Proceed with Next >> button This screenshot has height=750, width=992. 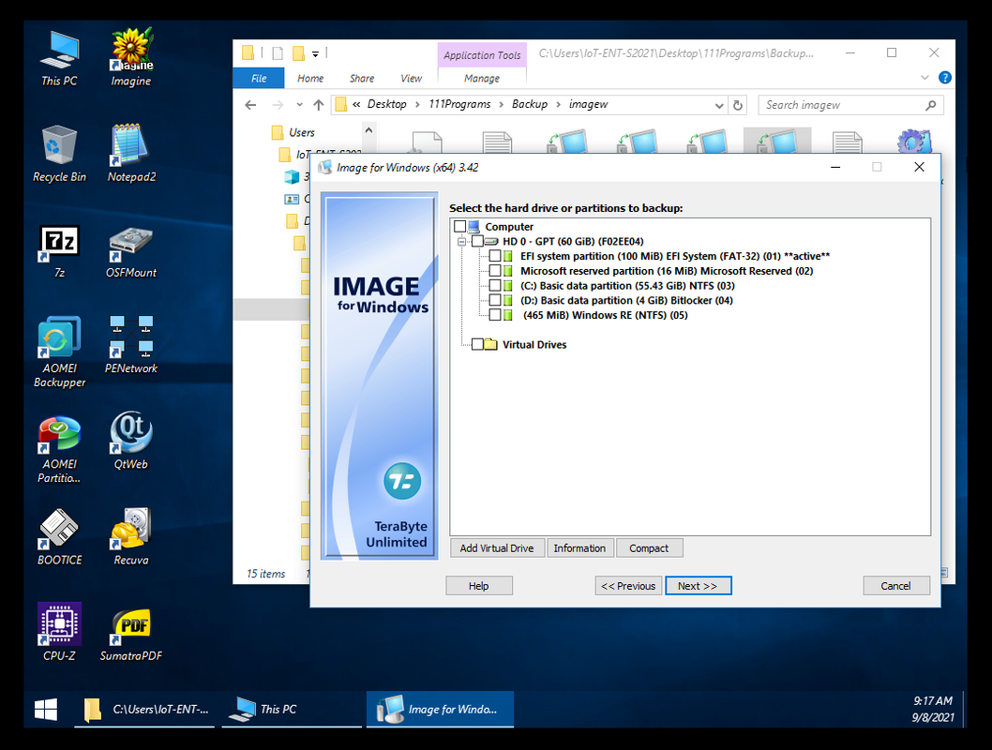(x=698, y=586)
